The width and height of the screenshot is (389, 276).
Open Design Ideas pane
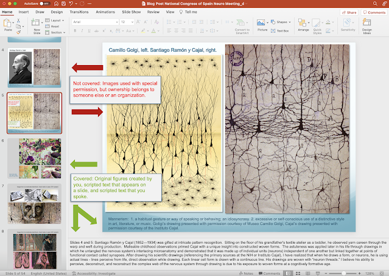(366, 26)
